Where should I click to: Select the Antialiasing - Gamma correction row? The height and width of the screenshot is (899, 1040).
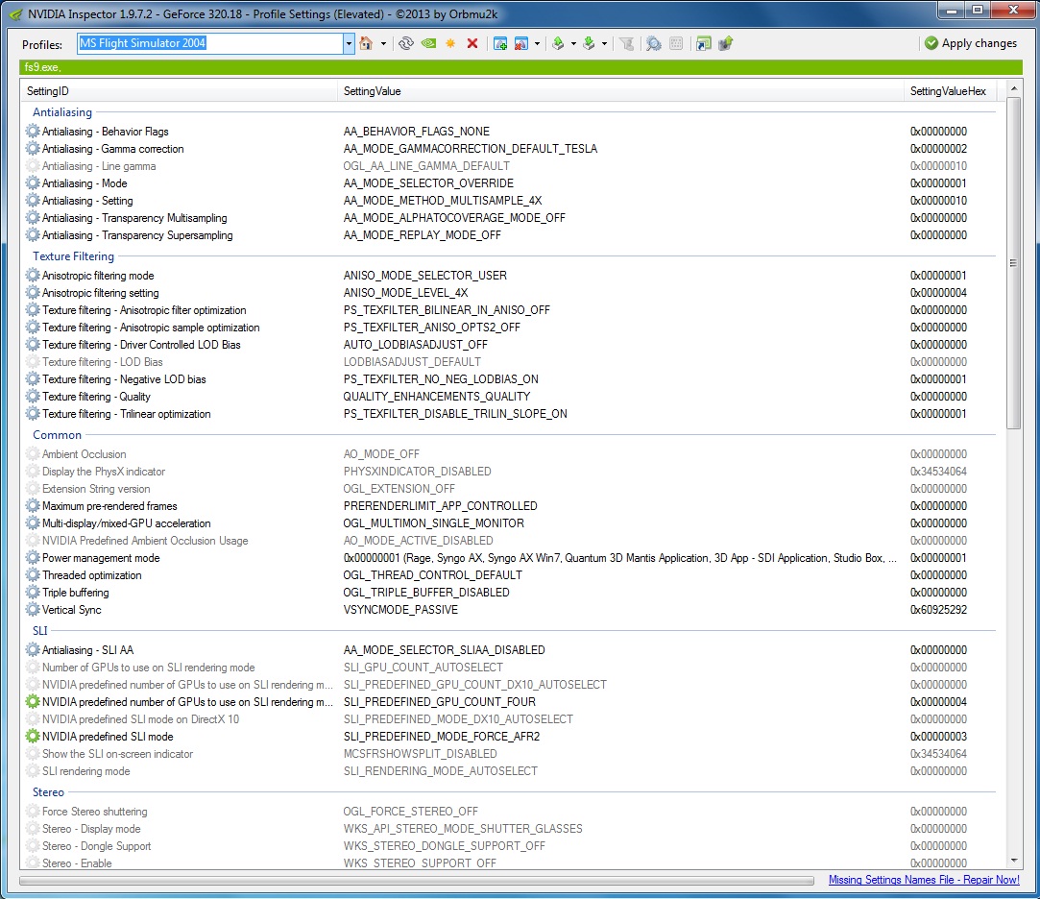click(x=509, y=149)
